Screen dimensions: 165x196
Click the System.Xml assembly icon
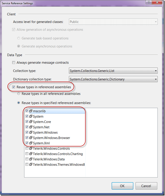(31, 143)
